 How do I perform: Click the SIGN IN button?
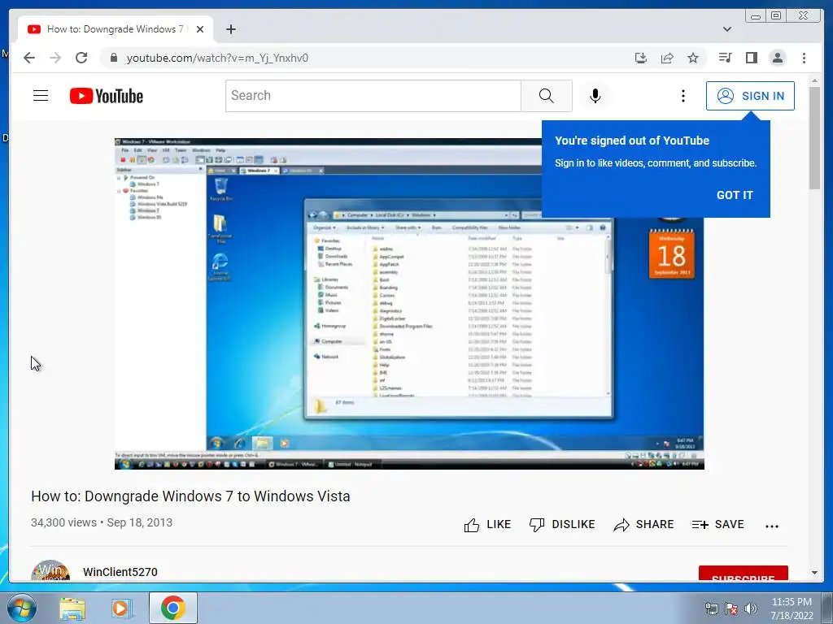pyautogui.click(x=750, y=96)
